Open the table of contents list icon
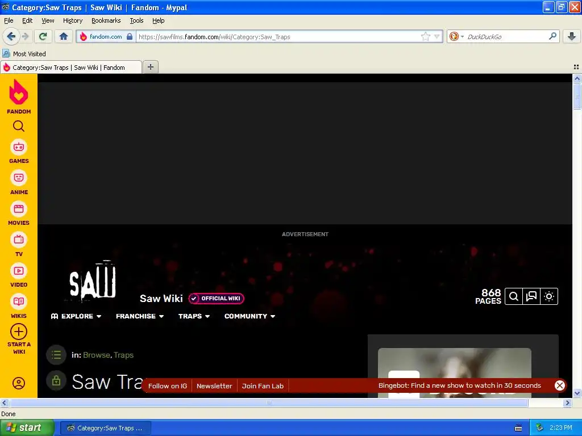Image resolution: width=582 pixels, height=436 pixels. [56, 355]
